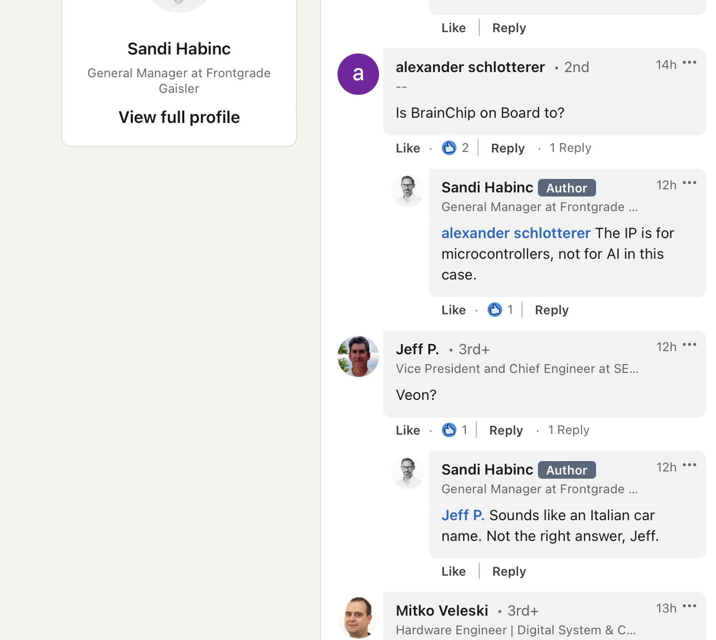
Task: Open more options on alexander schlotterer's comment
Action: point(690,63)
